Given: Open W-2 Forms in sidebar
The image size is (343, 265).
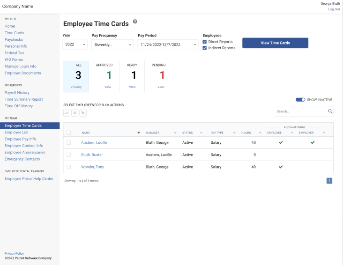Looking at the screenshot, I should [14, 59].
